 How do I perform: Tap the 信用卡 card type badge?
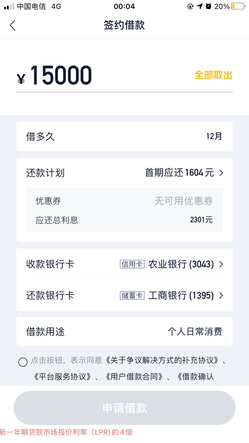pos(132,264)
